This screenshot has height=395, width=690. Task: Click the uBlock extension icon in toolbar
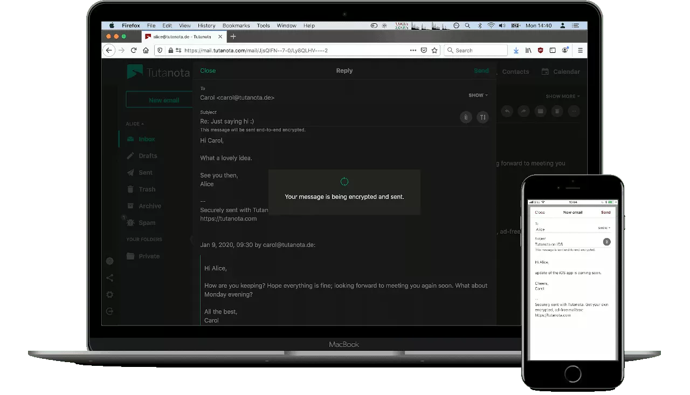coord(541,50)
